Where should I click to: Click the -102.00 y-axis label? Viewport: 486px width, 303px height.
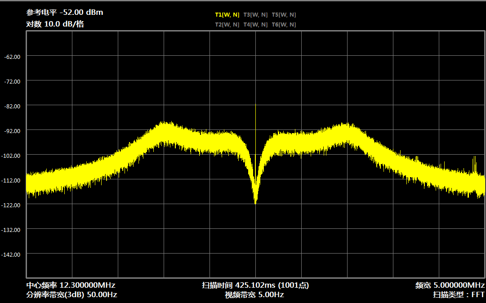(x=12, y=156)
